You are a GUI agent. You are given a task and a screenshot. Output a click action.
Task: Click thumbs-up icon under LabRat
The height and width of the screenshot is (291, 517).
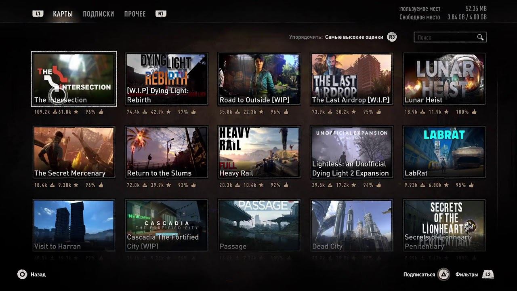tap(471, 185)
